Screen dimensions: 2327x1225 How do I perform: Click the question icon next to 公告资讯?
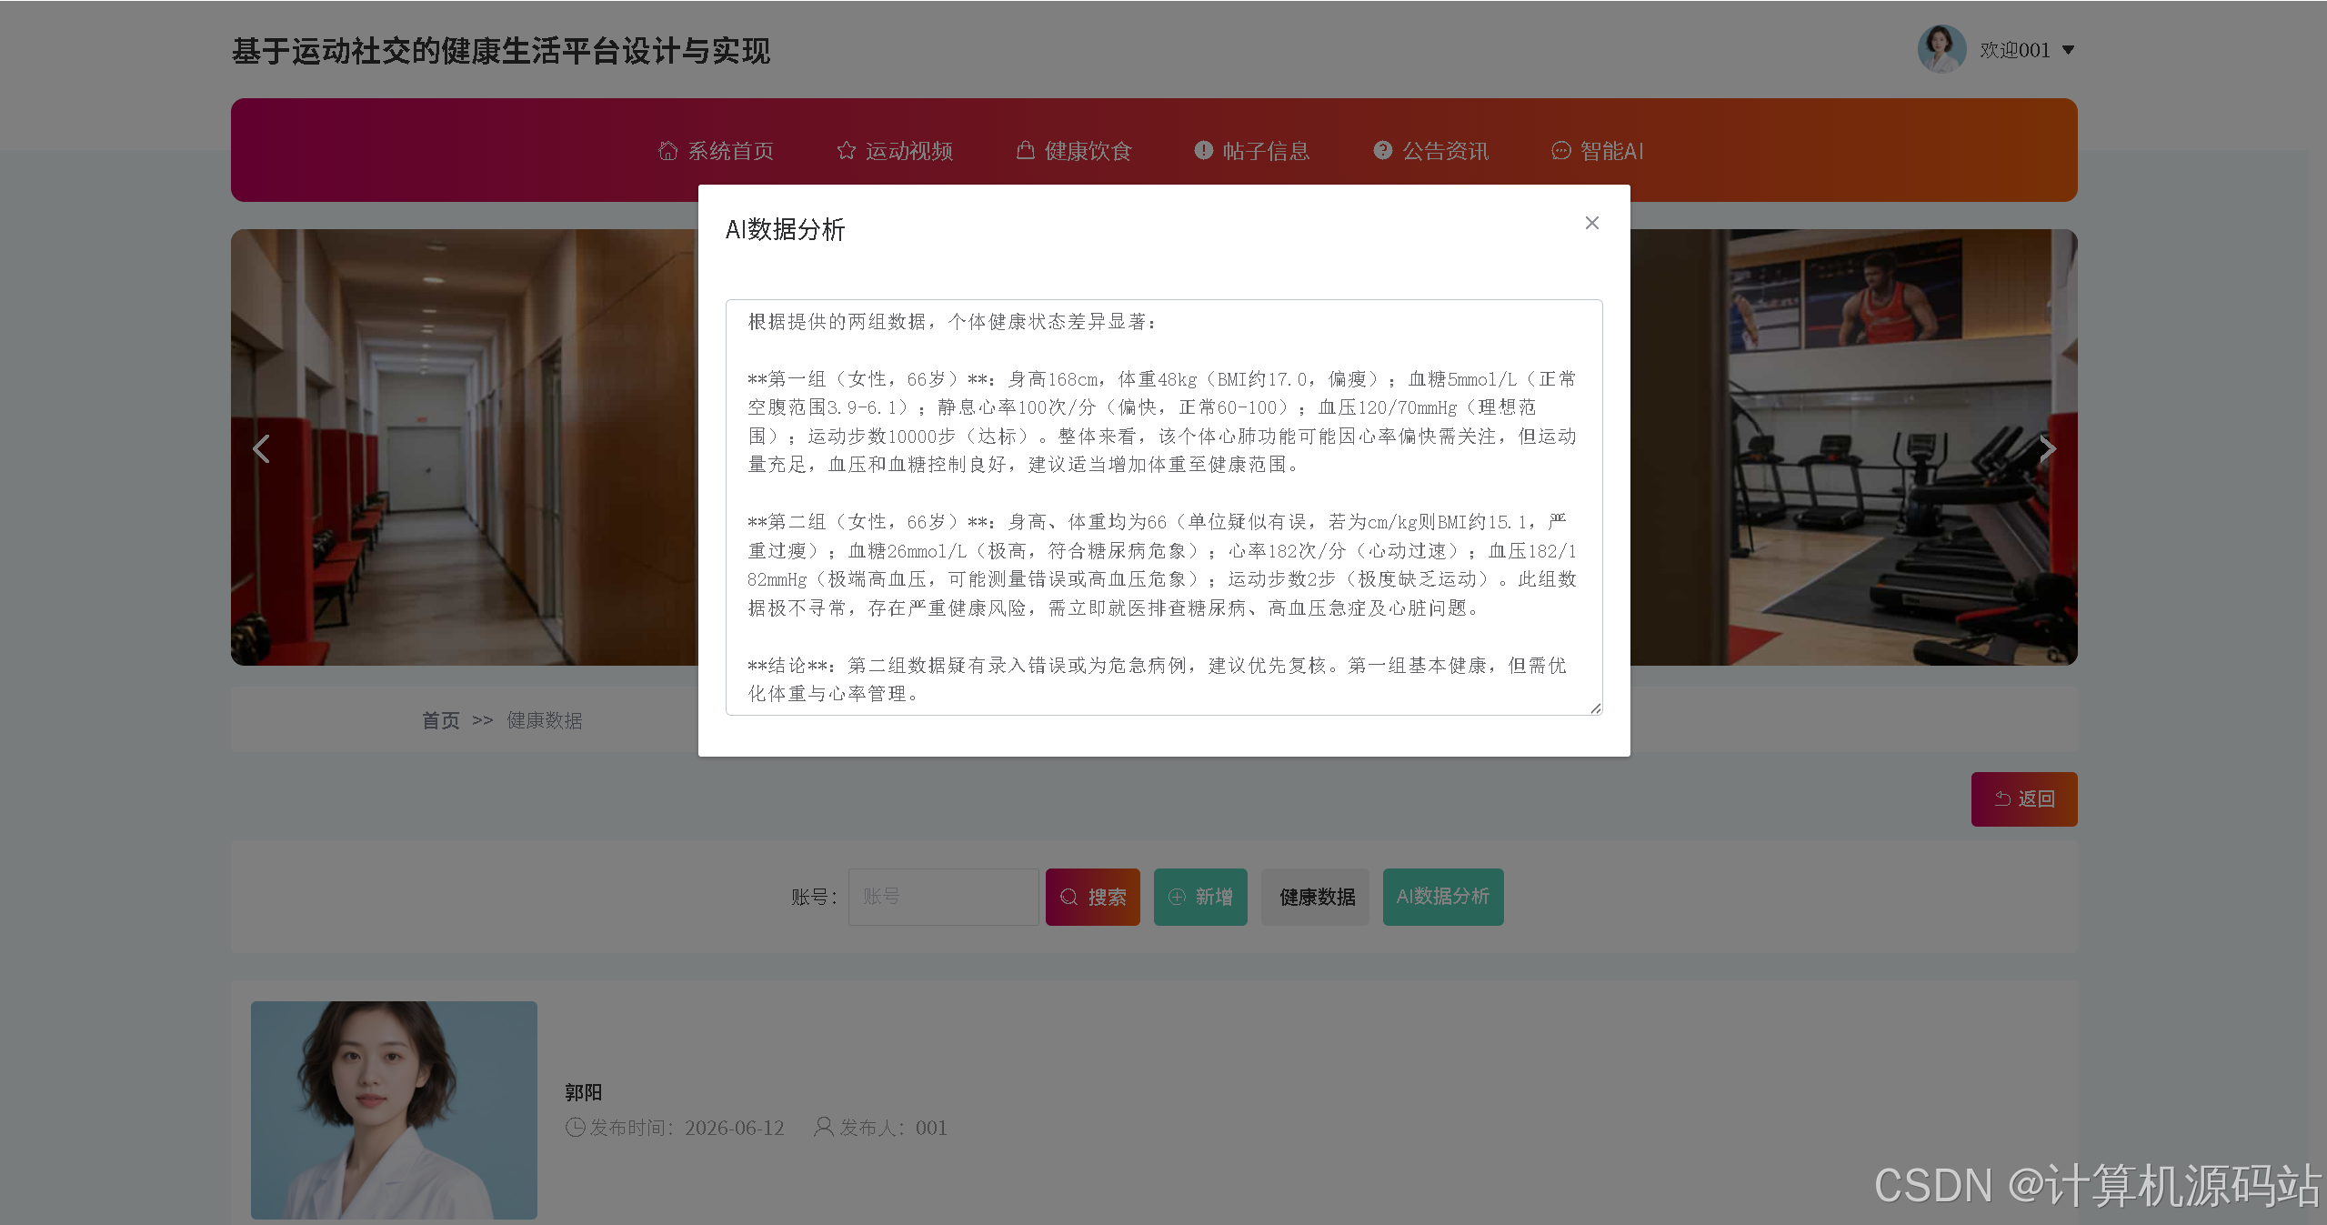[1383, 150]
